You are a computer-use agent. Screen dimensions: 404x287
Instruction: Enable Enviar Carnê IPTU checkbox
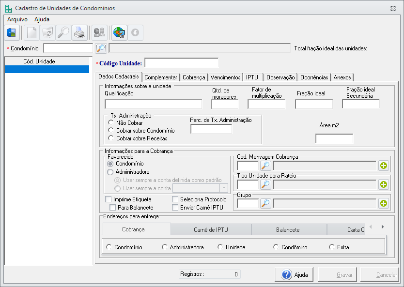pyautogui.click(x=175, y=208)
